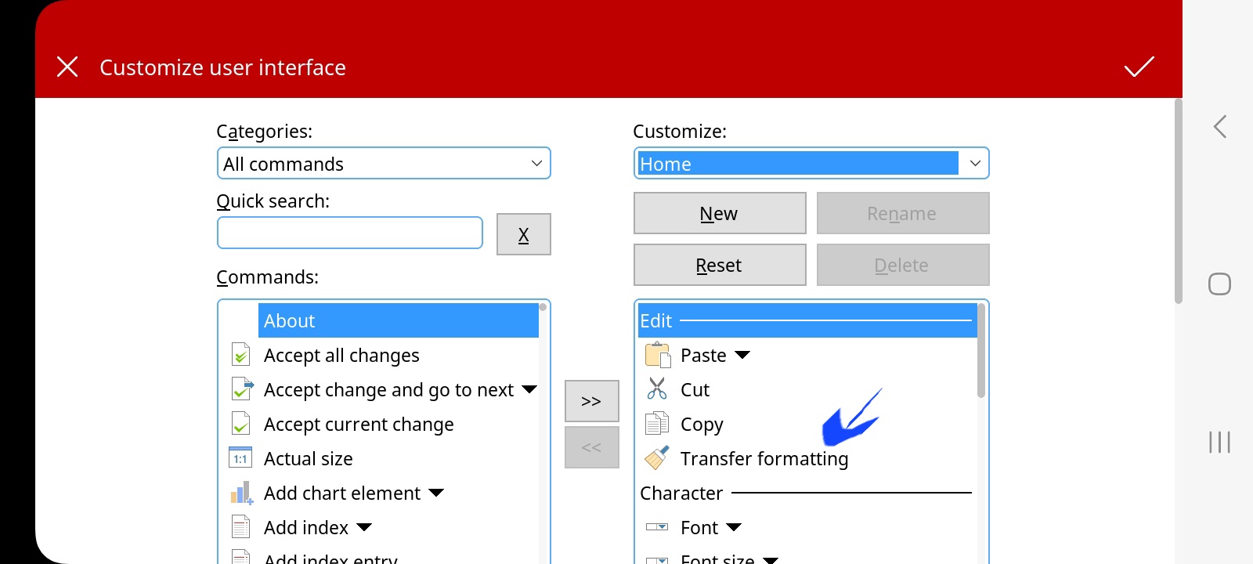The image size is (1253, 564).
Task: Click Accept change and go to next icon
Action: pos(242,389)
